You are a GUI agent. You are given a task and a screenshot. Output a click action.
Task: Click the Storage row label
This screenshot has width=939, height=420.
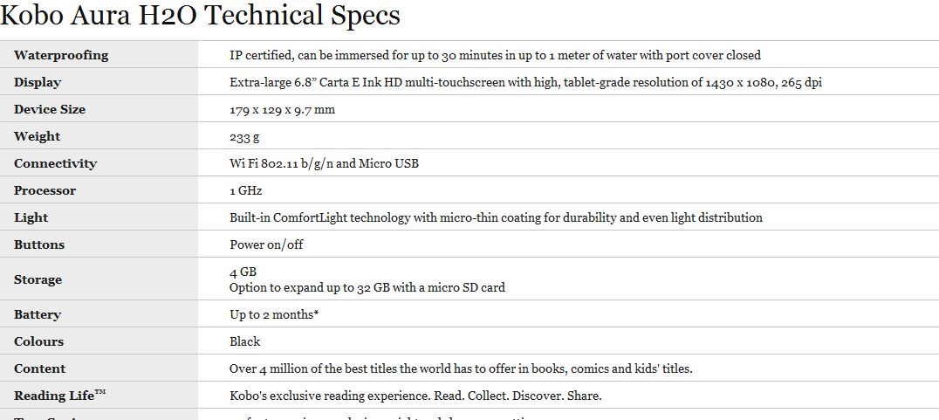pyautogui.click(x=38, y=279)
